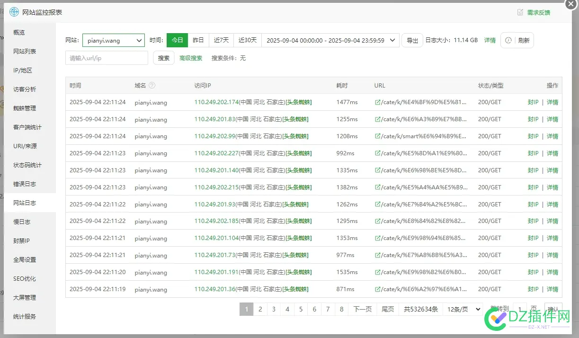Image resolution: width=579 pixels, height=338 pixels.
Task: Select the 近30天 time filter
Action: pyautogui.click(x=248, y=40)
